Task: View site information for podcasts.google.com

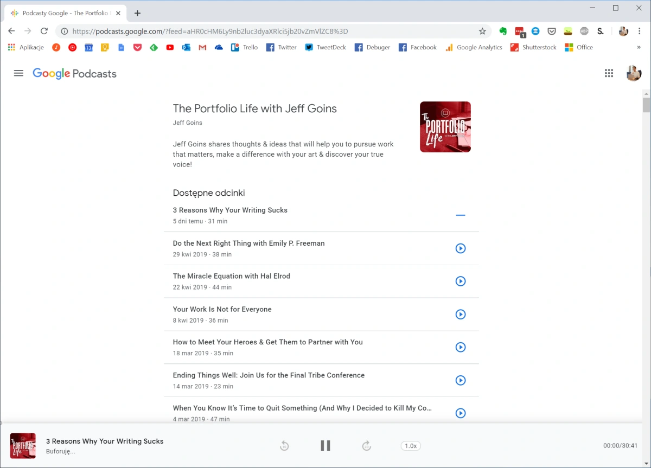Action: click(65, 31)
